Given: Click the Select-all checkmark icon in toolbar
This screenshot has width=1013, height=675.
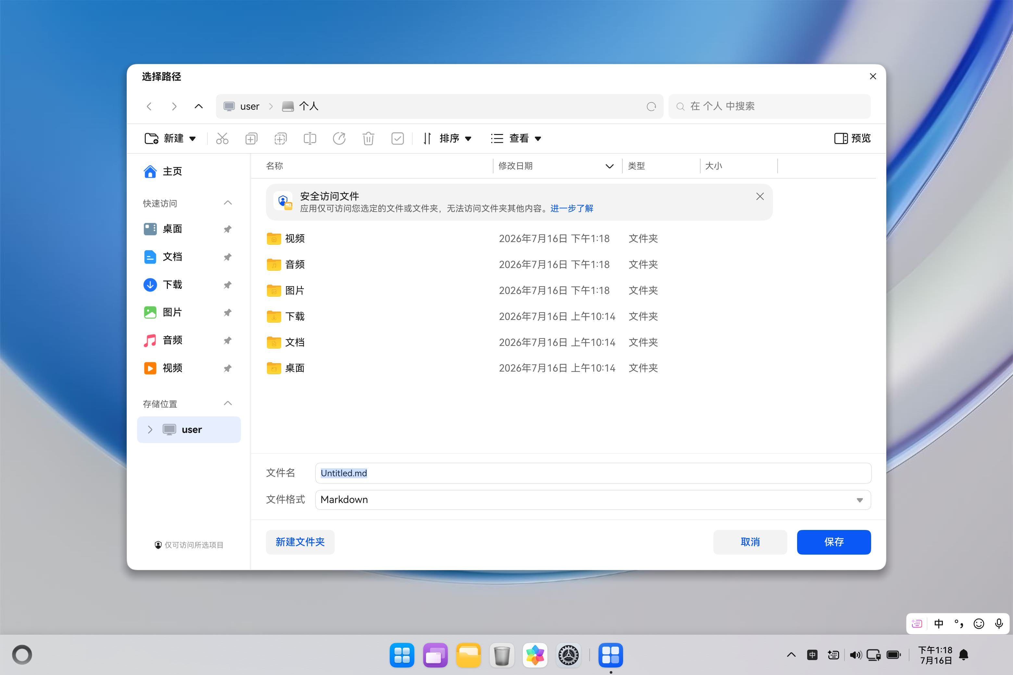Looking at the screenshot, I should (x=397, y=138).
